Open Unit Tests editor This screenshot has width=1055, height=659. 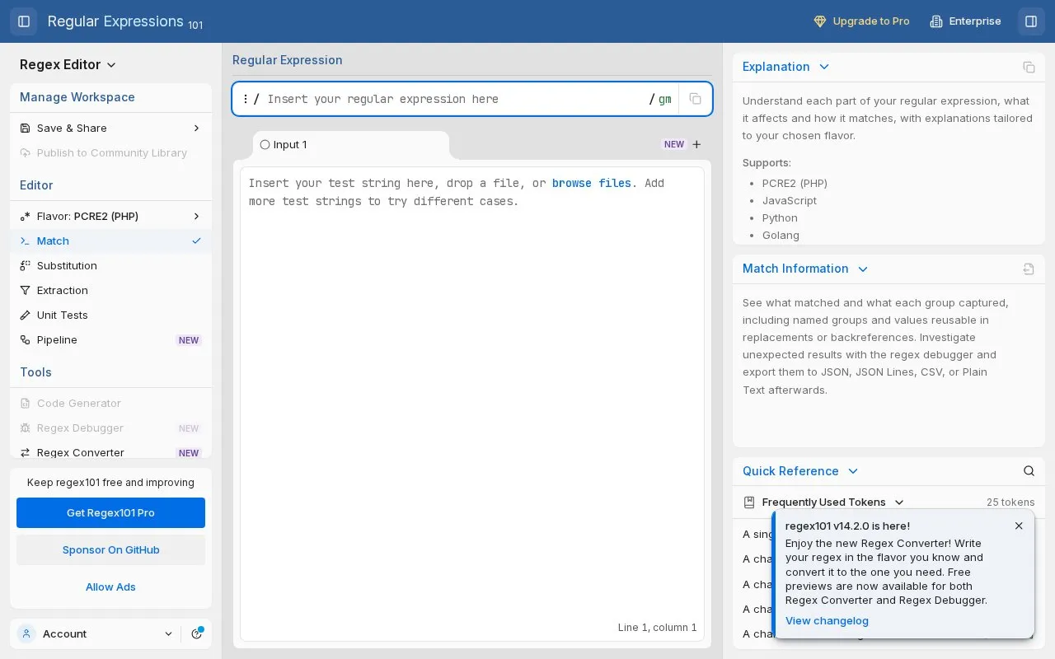pos(110,315)
